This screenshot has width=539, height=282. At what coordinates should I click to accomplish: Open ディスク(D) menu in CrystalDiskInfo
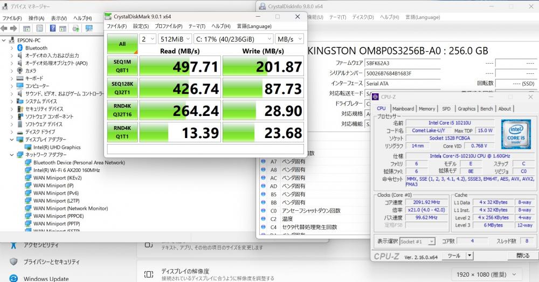point(363,17)
